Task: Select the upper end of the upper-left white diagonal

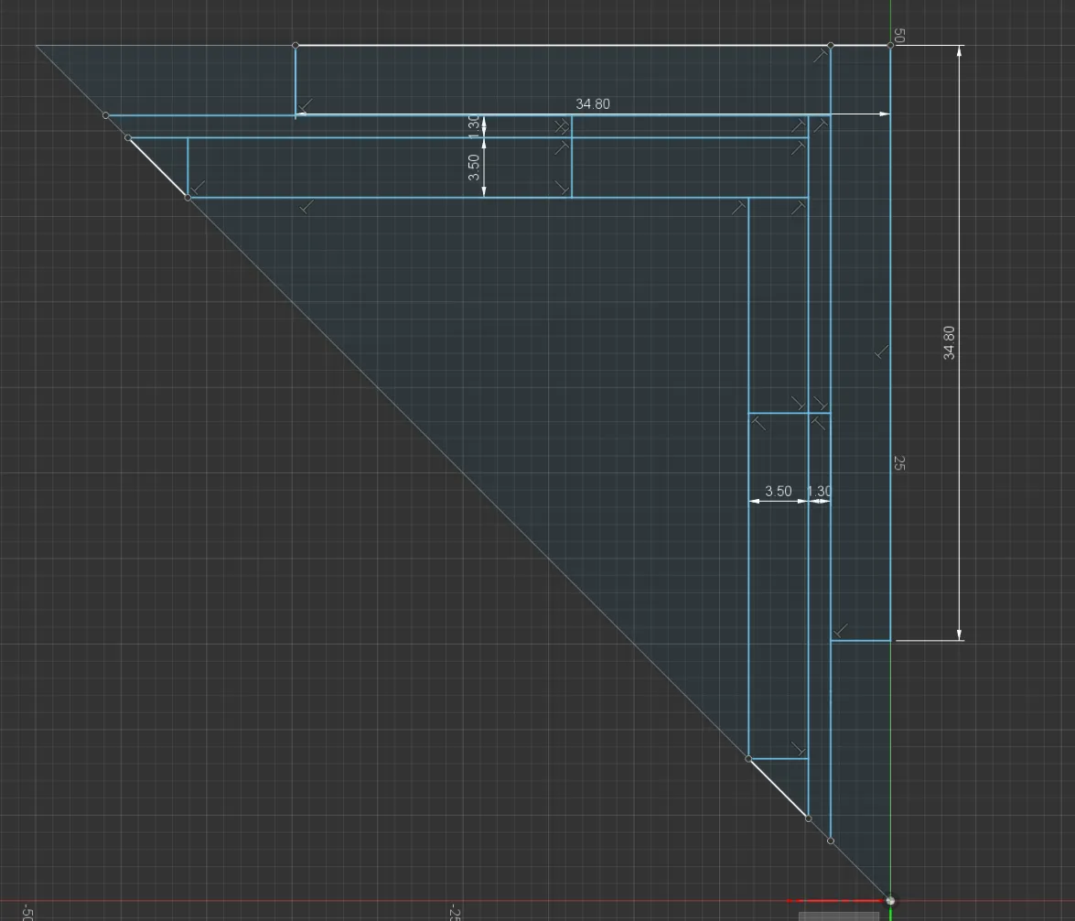Action: coord(128,138)
